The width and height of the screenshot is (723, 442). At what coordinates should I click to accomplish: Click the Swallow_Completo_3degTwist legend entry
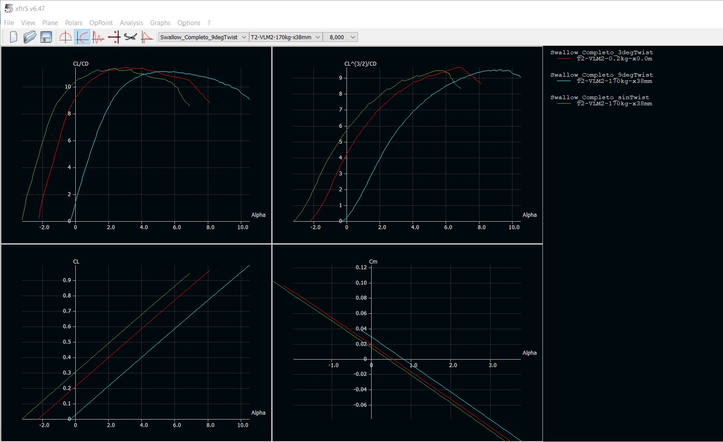click(601, 52)
